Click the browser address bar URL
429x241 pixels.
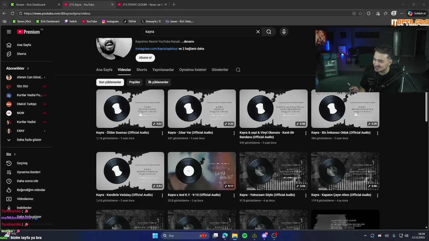click(57, 13)
